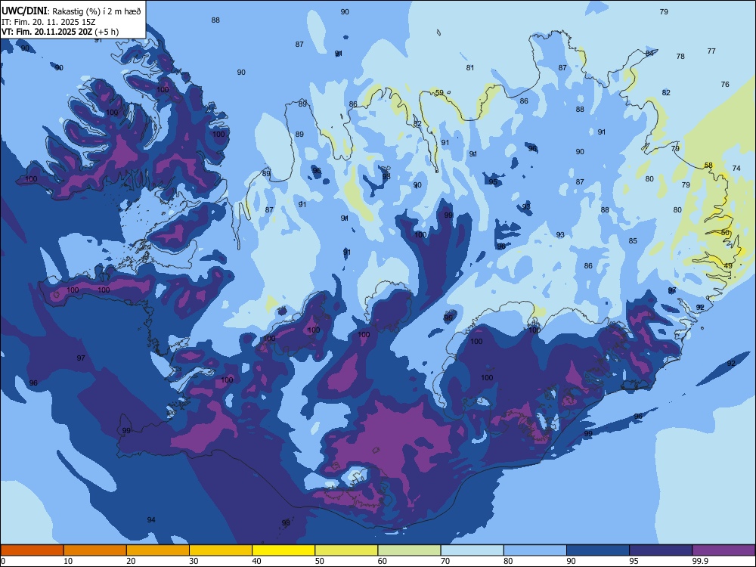This screenshot has width=756, height=567.
Task: Click the '60' legend scale label
Action: 383,561
